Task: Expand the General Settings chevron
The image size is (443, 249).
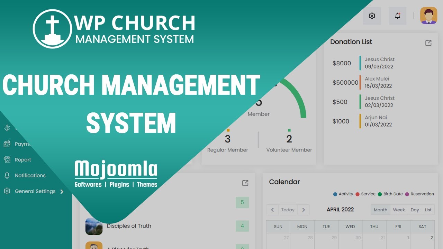Action: pos(62,192)
